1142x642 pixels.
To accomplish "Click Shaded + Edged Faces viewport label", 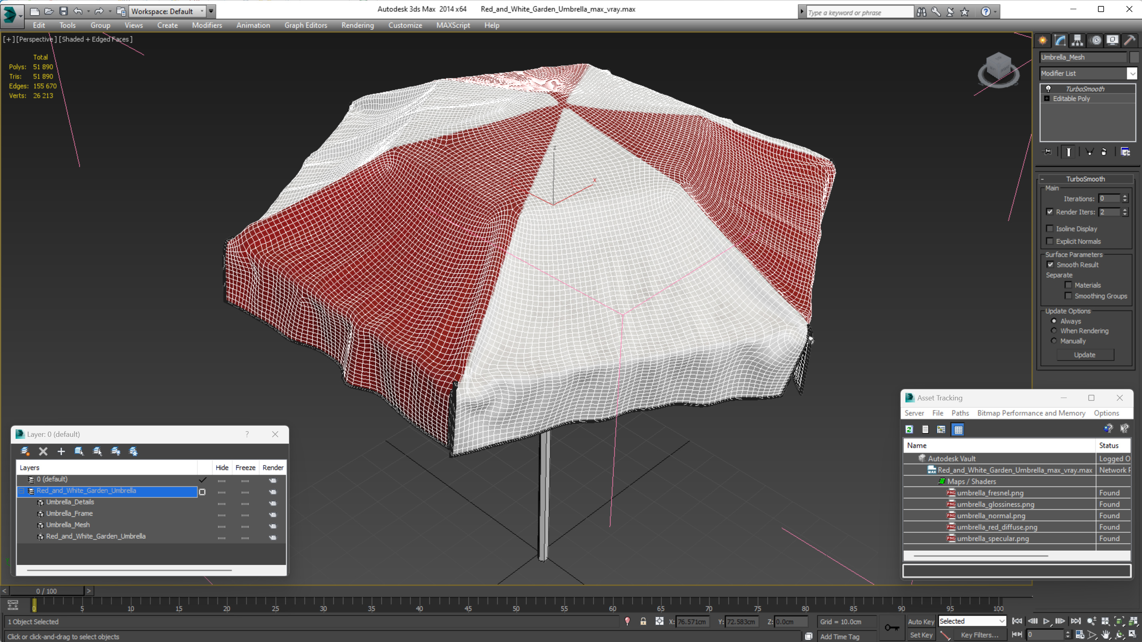I will (x=95, y=39).
